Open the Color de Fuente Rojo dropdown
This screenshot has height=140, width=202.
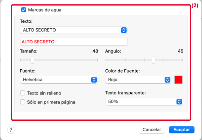click(x=138, y=79)
